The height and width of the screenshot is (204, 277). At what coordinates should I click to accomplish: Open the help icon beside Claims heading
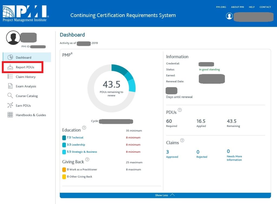182,140
